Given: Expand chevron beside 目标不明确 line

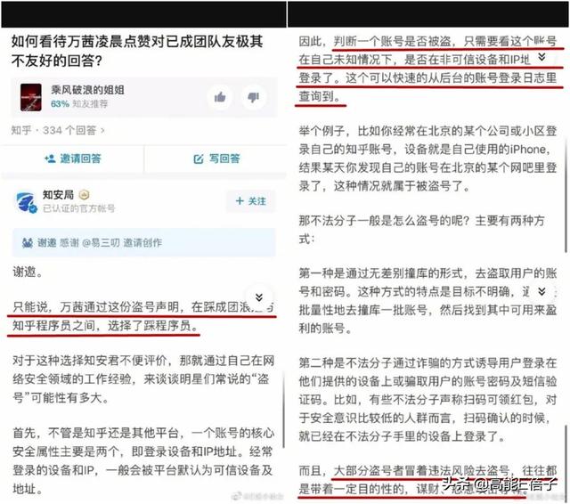Looking at the screenshot, I should 541,291.
